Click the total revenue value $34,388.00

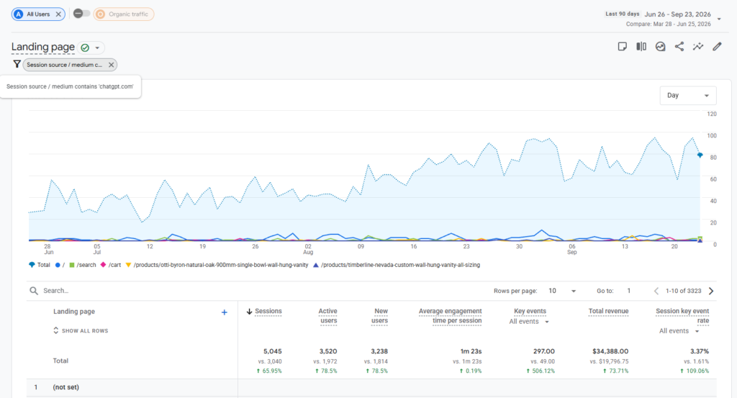pyautogui.click(x=610, y=351)
